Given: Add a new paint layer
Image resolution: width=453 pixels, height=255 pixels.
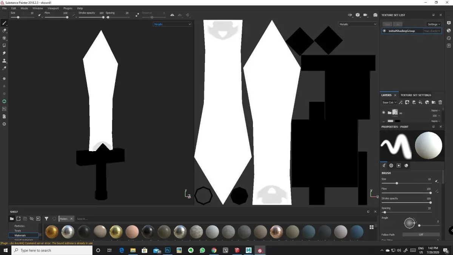Looking at the screenshot, I should click(414, 102).
